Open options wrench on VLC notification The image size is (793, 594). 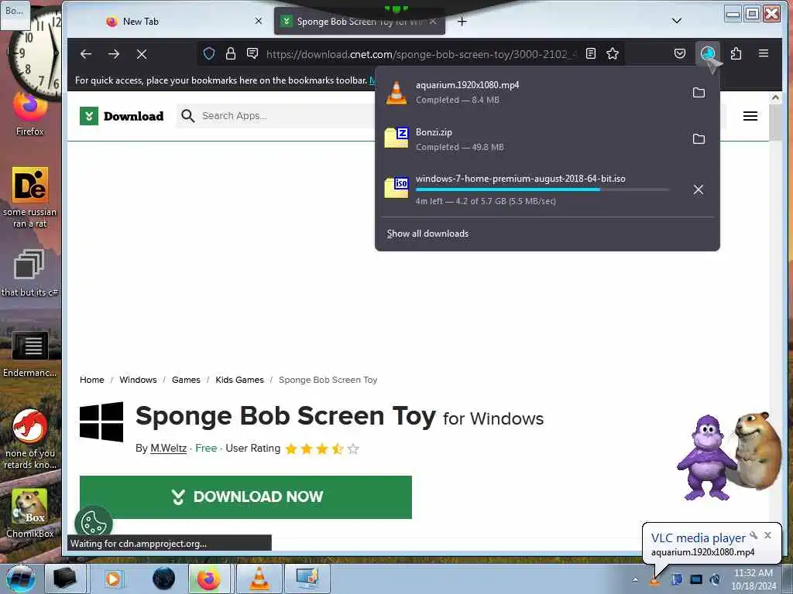pyautogui.click(x=754, y=535)
